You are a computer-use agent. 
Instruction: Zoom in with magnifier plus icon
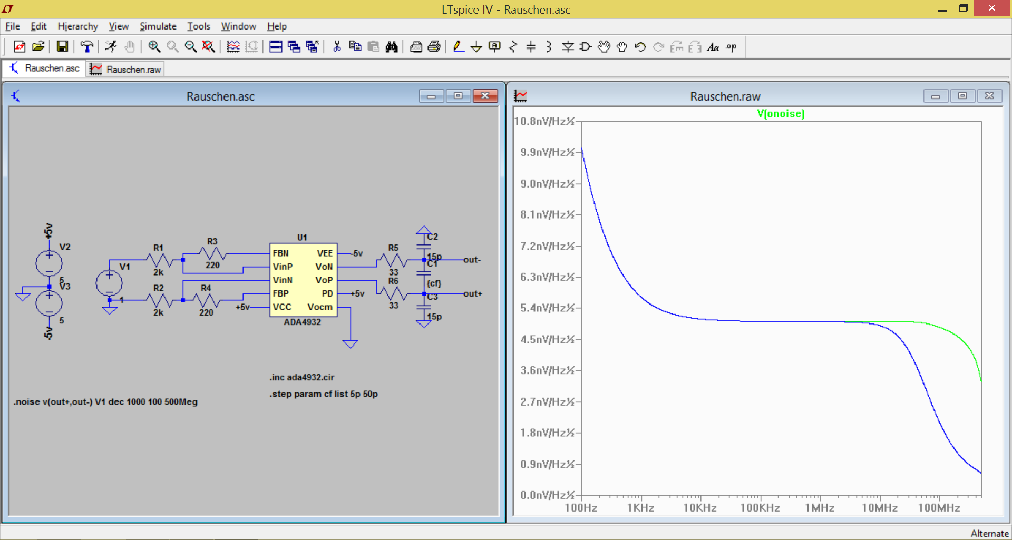[154, 47]
